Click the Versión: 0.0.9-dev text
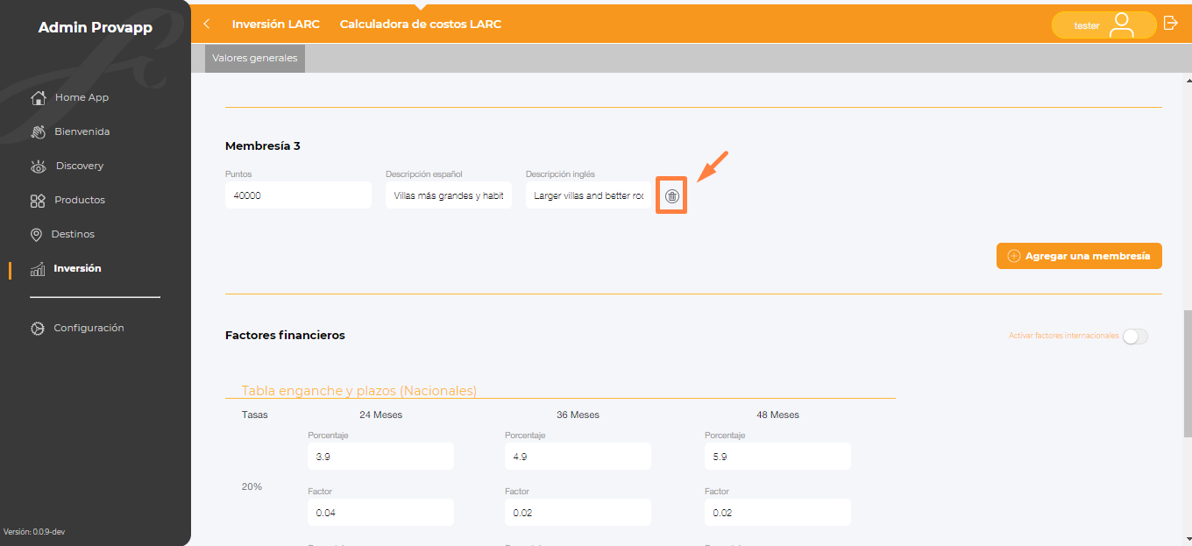This screenshot has height=546, width=1192. click(36, 532)
